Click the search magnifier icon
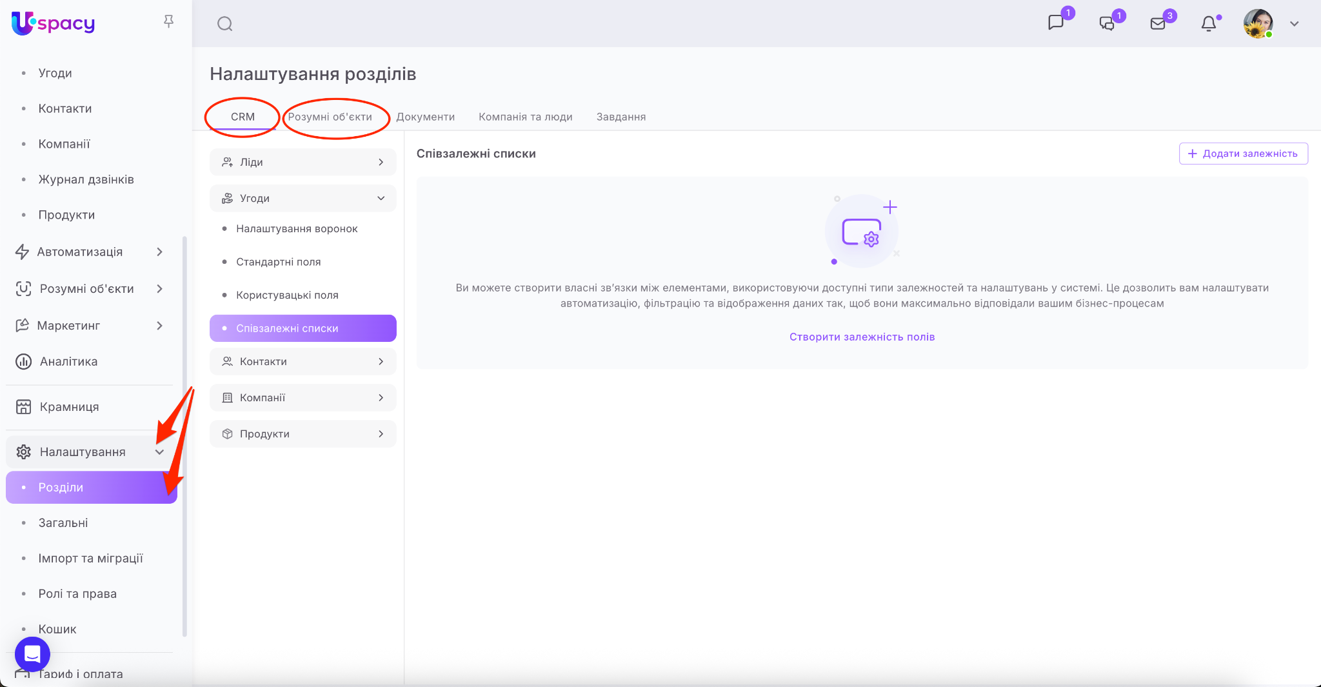Viewport: 1321px width, 687px height. coord(224,24)
